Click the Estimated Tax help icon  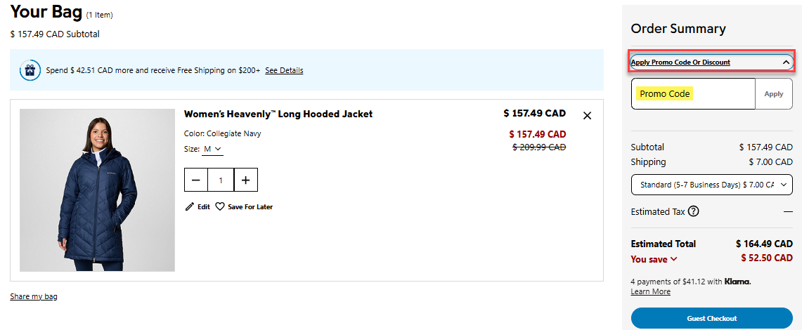tap(694, 211)
